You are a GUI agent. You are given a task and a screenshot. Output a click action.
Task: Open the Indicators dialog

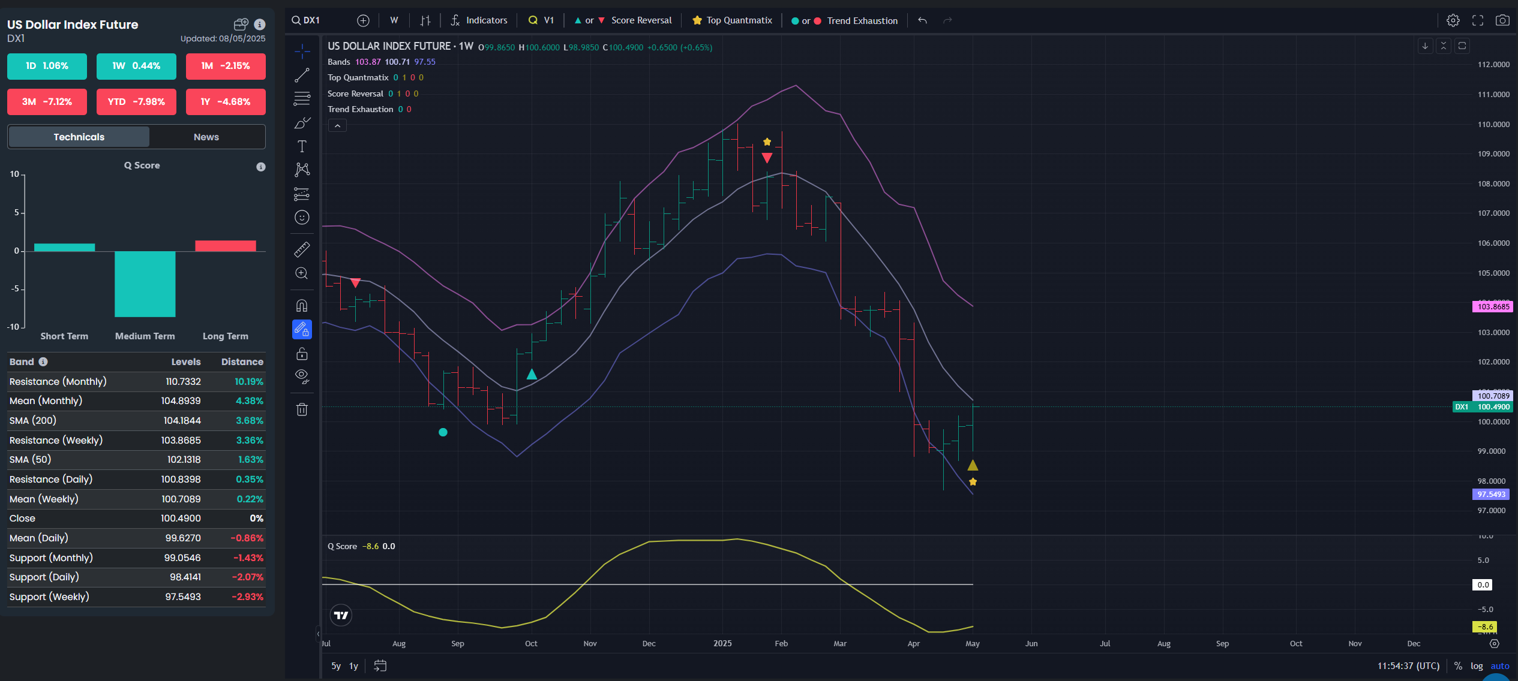pyautogui.click(x=479, y=20)
